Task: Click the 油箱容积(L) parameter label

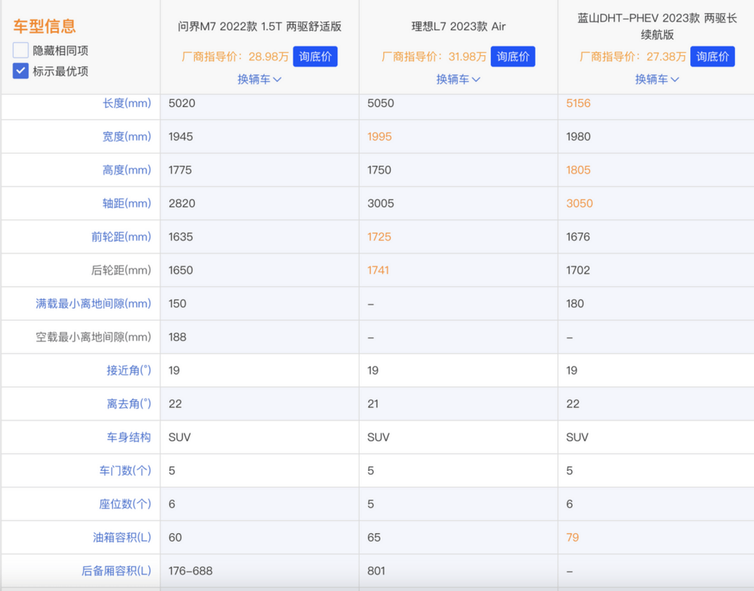Action: [x=122, y=537]
